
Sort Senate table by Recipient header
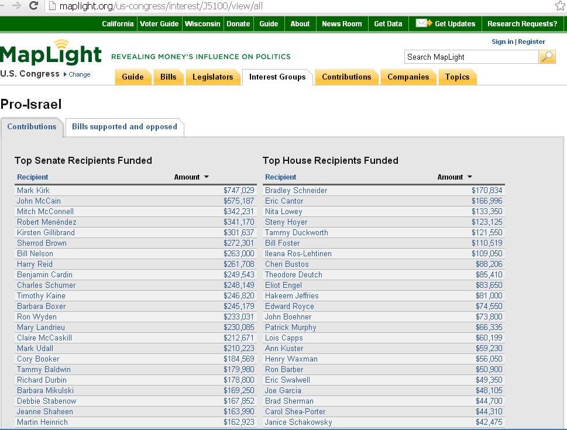point(33,177)
